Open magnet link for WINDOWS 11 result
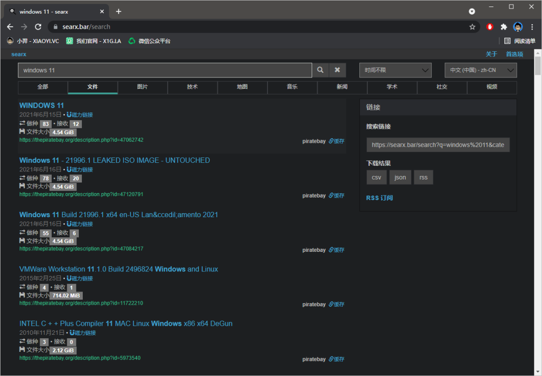Image resolution: width=542 pixels, height=376 pixels. (x=80, y=115)
